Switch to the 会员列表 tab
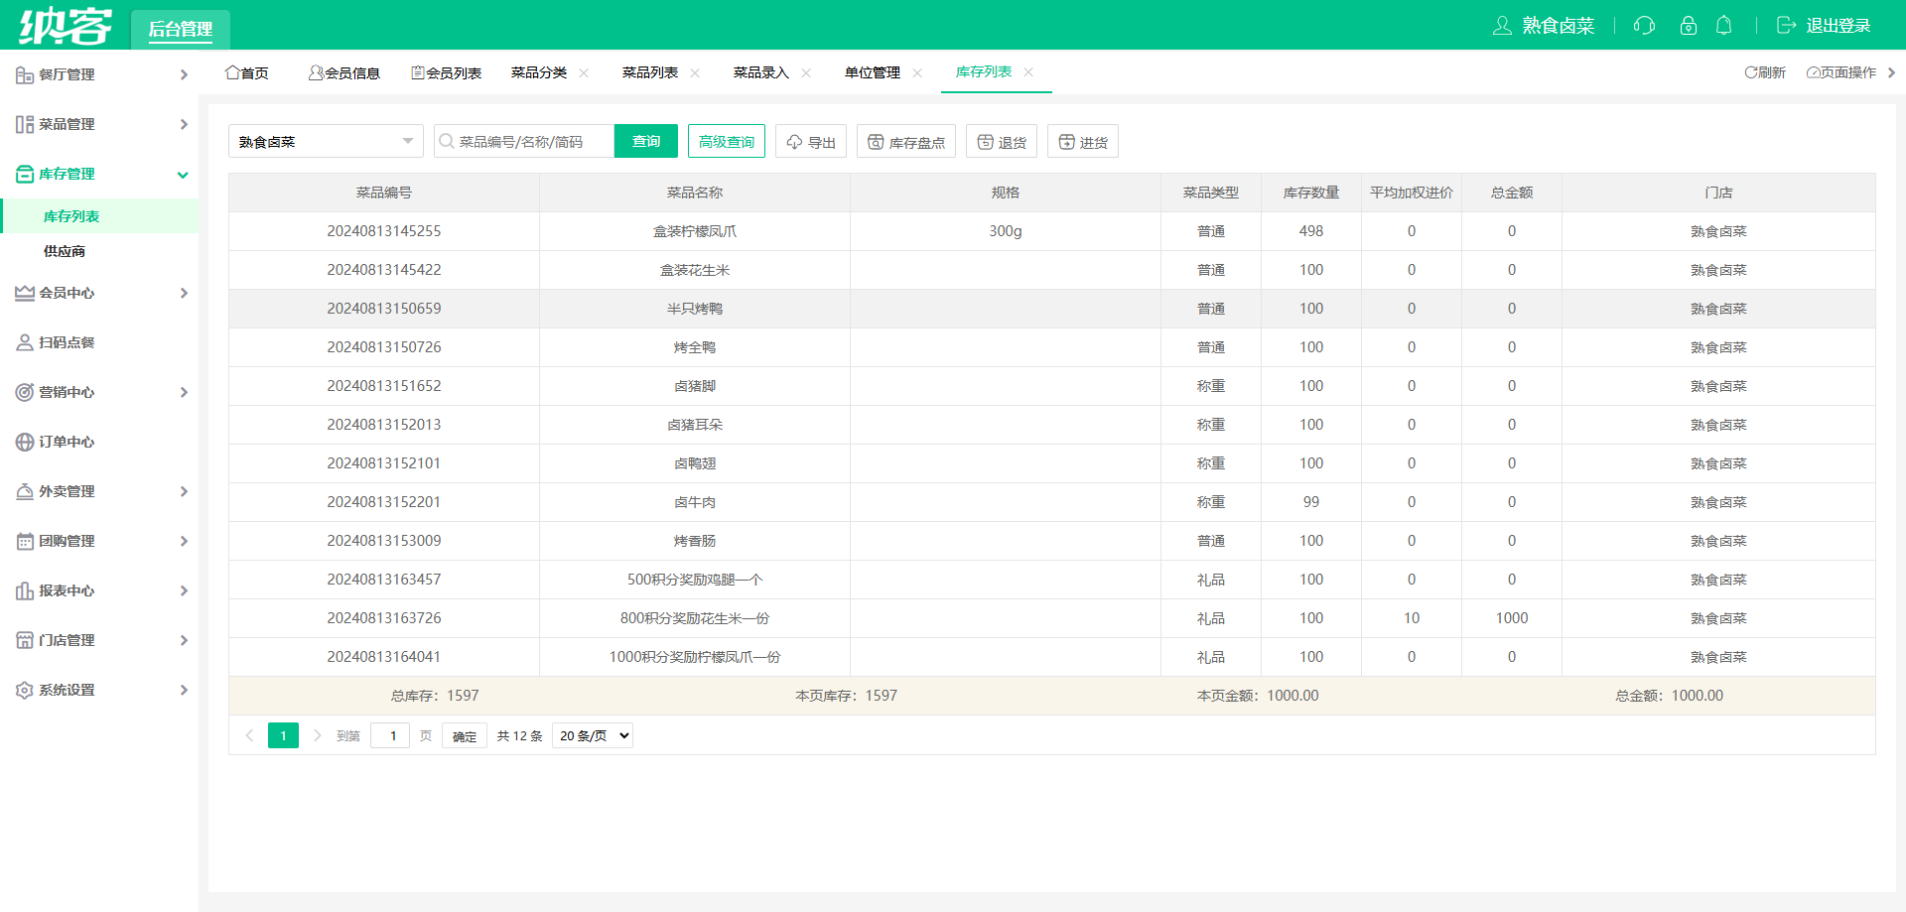 click(x=447, y=72)
